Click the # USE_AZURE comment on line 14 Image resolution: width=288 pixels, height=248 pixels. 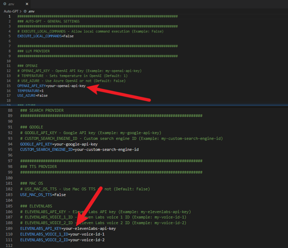(71, 81)
